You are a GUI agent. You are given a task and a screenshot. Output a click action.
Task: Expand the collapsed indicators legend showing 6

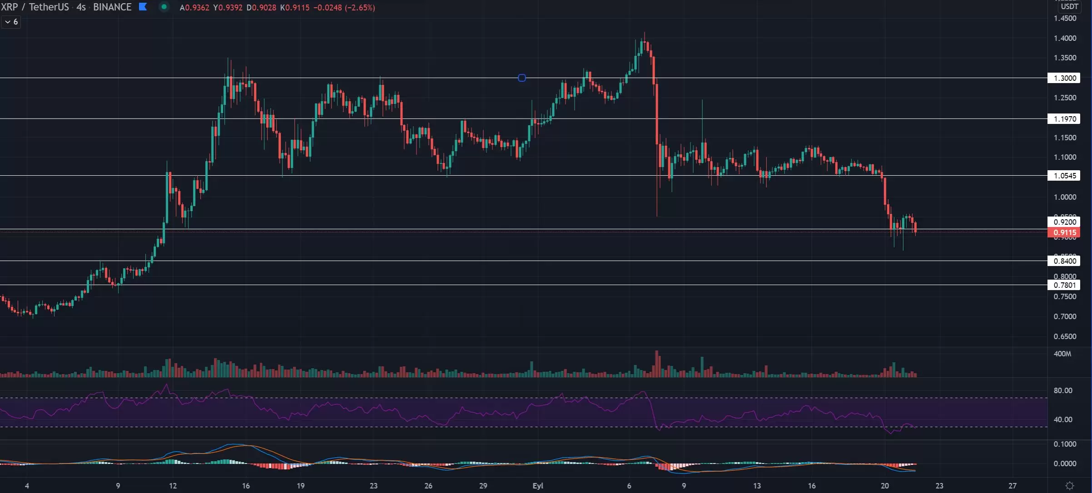click(11, 22)
